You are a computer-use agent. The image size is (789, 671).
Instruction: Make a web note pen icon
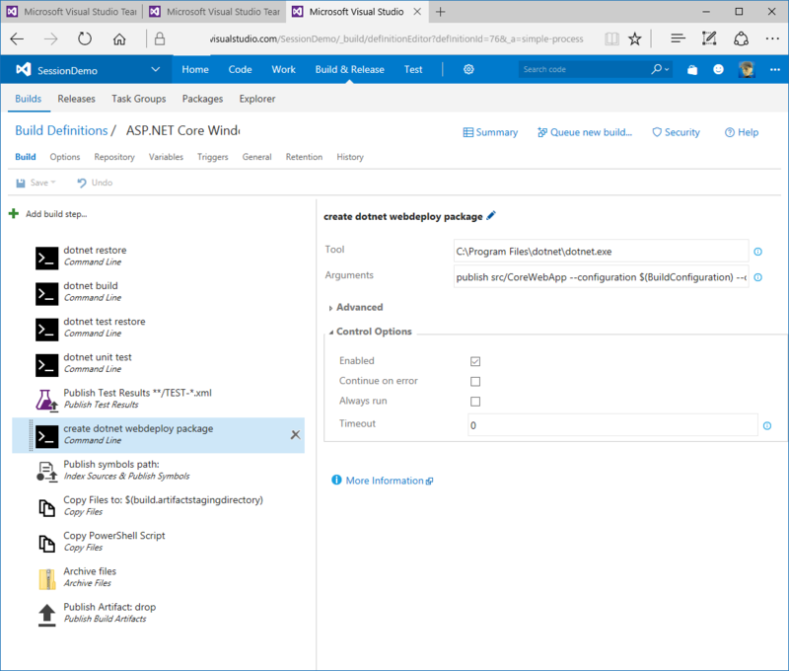point(709,38)
